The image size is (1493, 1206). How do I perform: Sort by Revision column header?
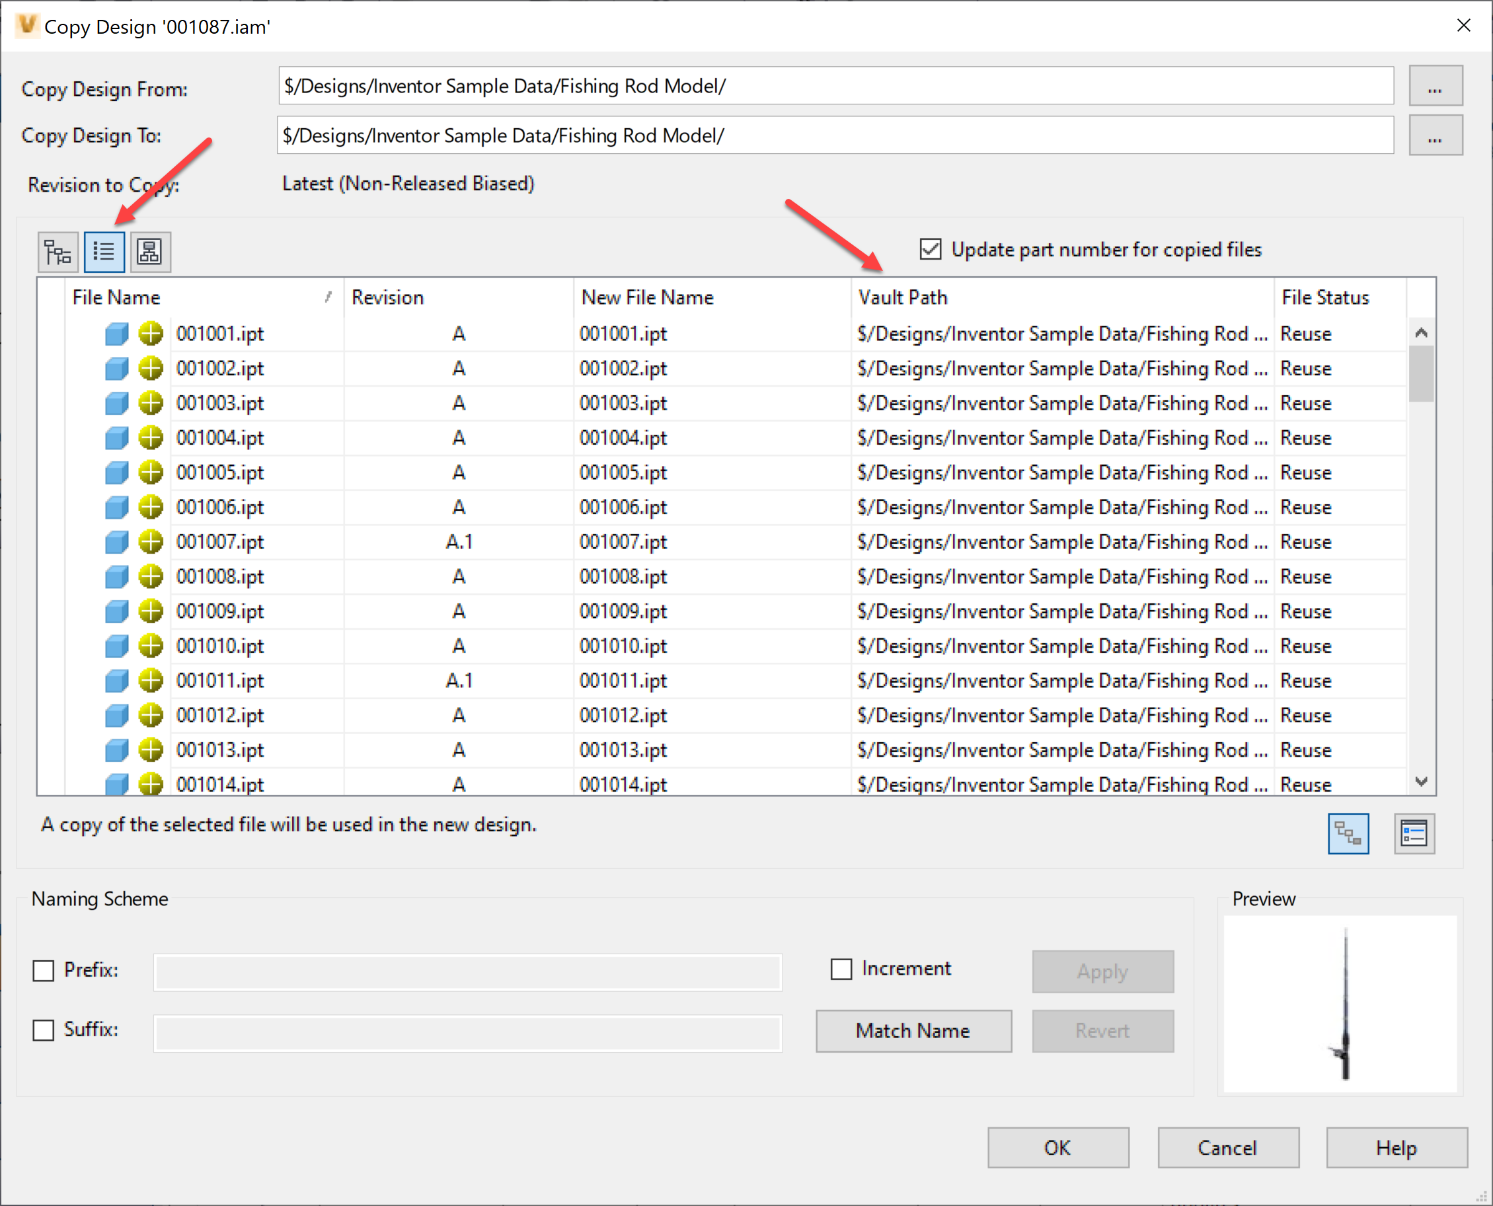click(x=459, y=297)
